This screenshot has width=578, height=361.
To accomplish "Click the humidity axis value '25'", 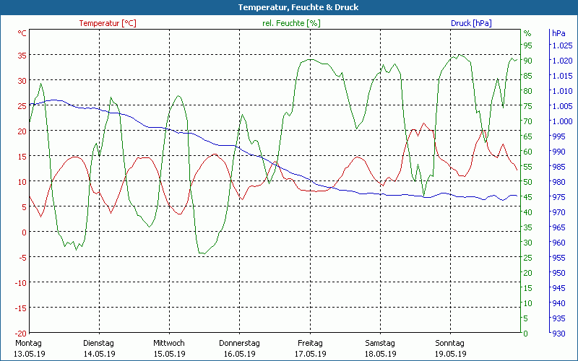I will coord(528,258).
